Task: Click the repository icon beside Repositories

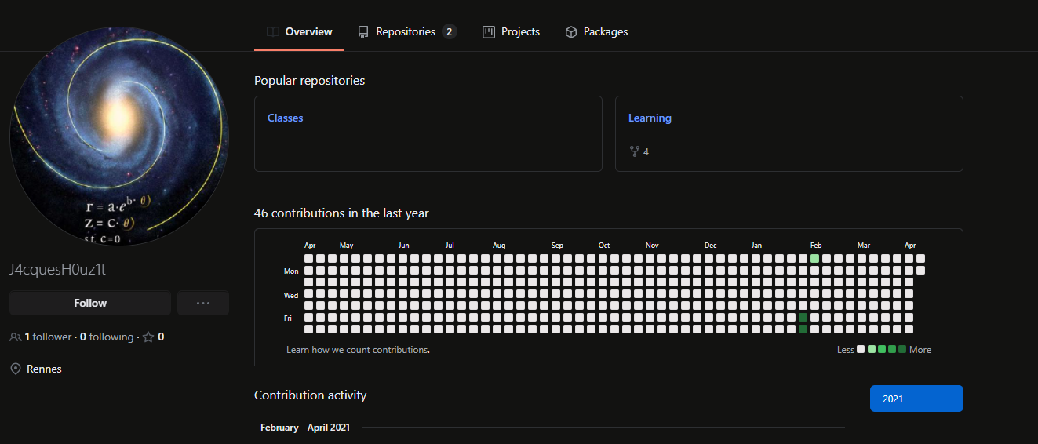Action: coord(363,32)
